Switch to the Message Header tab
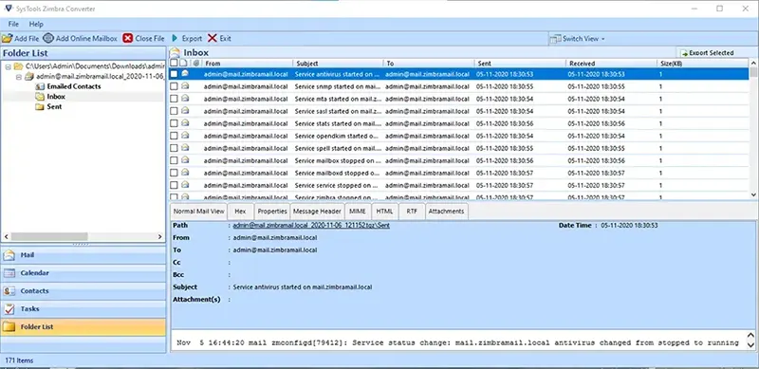The height and width of the screenshot is (369, 759). [x=318, y=212]
